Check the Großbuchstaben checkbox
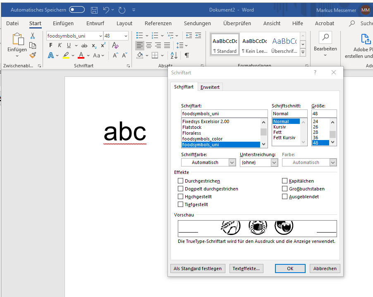The width and height of the screenshot is (373, 297). (285, 189)
